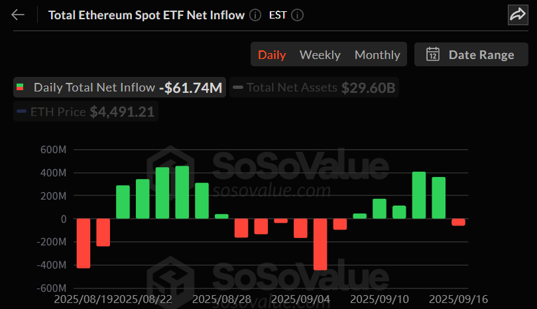Open info icon beside Net Inflow title
Image resolution: width=537 pixels, height=309 pixels.
(x=255, y=15)
